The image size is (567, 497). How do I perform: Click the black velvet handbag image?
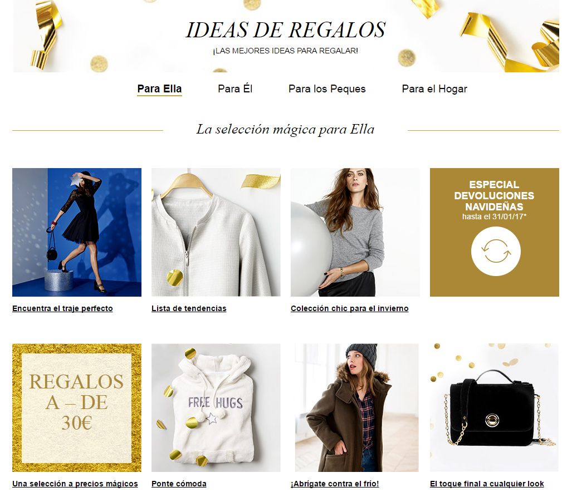pyautogui.click(x=495, y=408)
